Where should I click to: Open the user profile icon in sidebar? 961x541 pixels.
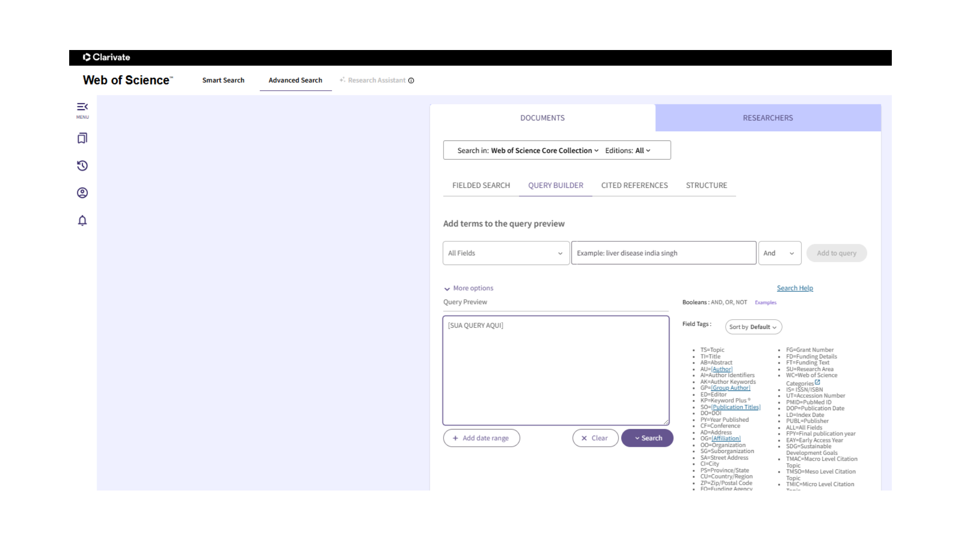coord(82,193)
